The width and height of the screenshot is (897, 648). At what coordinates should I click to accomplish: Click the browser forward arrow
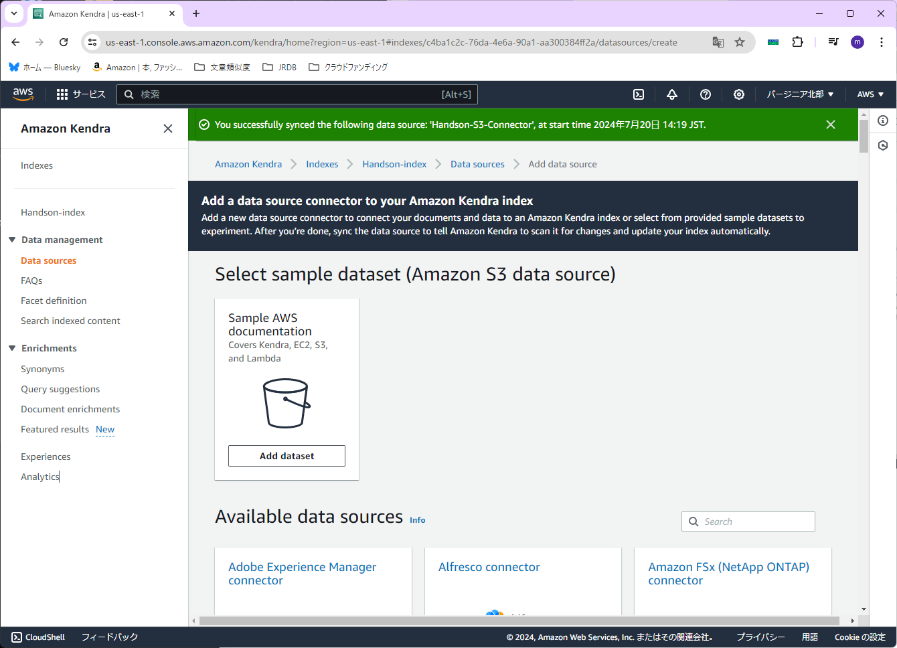click(39, 42)
